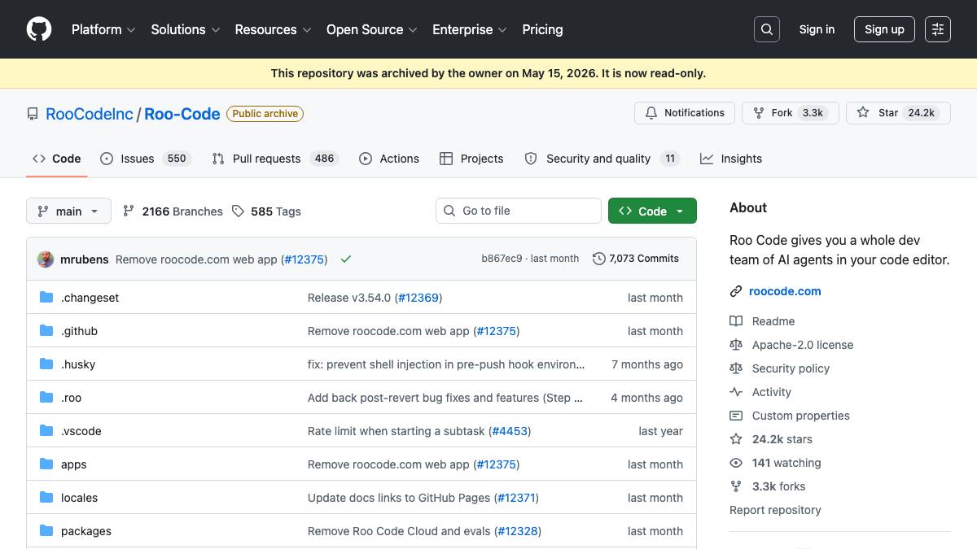Click the green commit status checkmark

(x=346, y=259)
